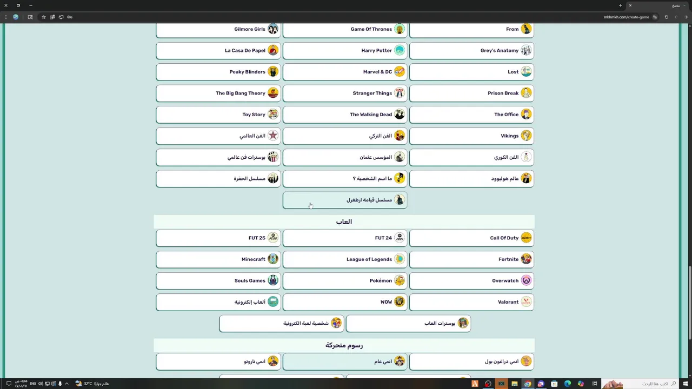Click the Peaky Blinders icon

(273, 72)
